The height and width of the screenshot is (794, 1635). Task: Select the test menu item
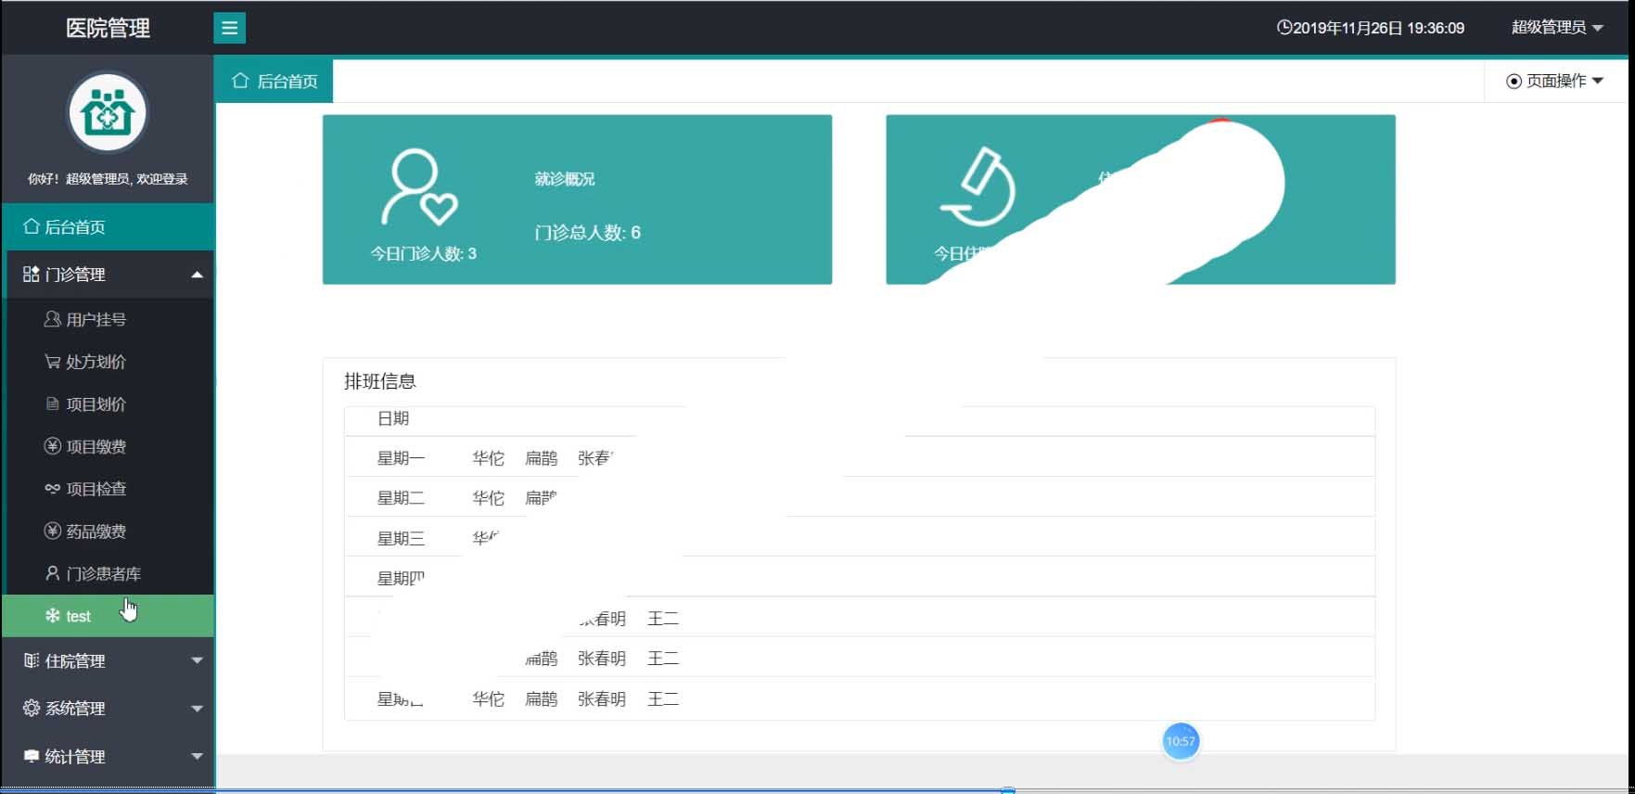(79, 617)
